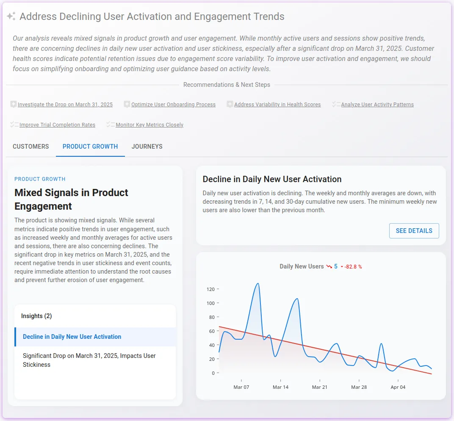Select the Product Growth tab
This screenshot has width=454, height=421.
point(90,147)
